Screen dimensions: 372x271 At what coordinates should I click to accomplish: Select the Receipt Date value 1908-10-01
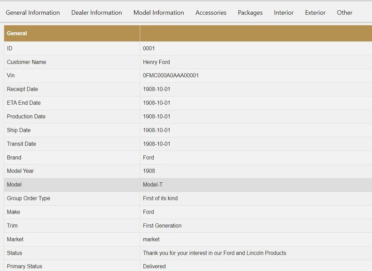[x=157, y=89]
